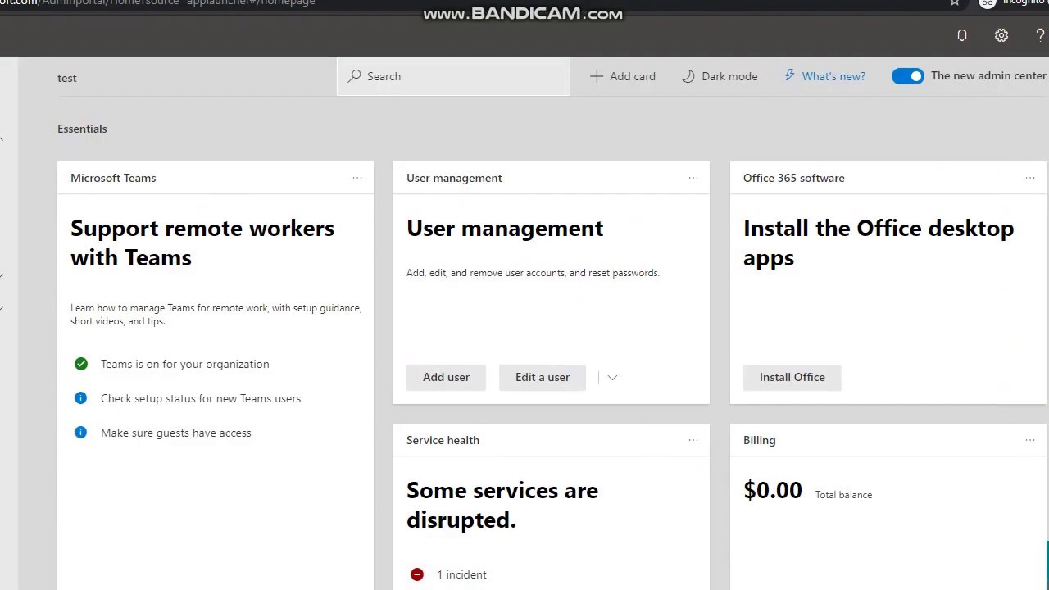Click the green check icon for Teams status
Image resolution: width=1049 pixels, height=590 pixels.
[x=81, y=364]
